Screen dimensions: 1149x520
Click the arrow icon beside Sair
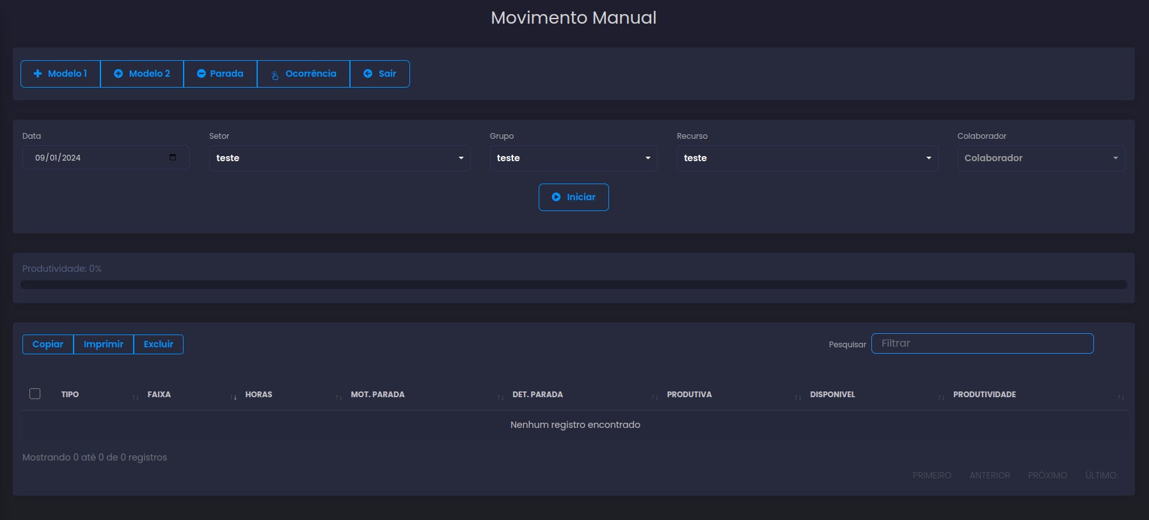[368, 74]
